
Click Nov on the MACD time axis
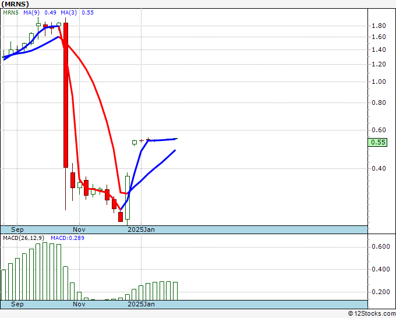click(79, 304)
